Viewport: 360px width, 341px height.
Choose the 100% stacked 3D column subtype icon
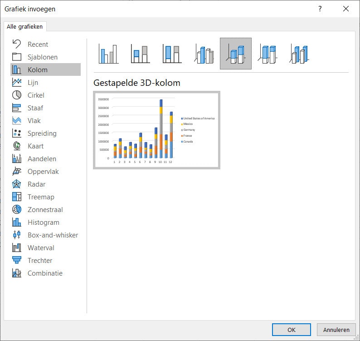point(268,54)
